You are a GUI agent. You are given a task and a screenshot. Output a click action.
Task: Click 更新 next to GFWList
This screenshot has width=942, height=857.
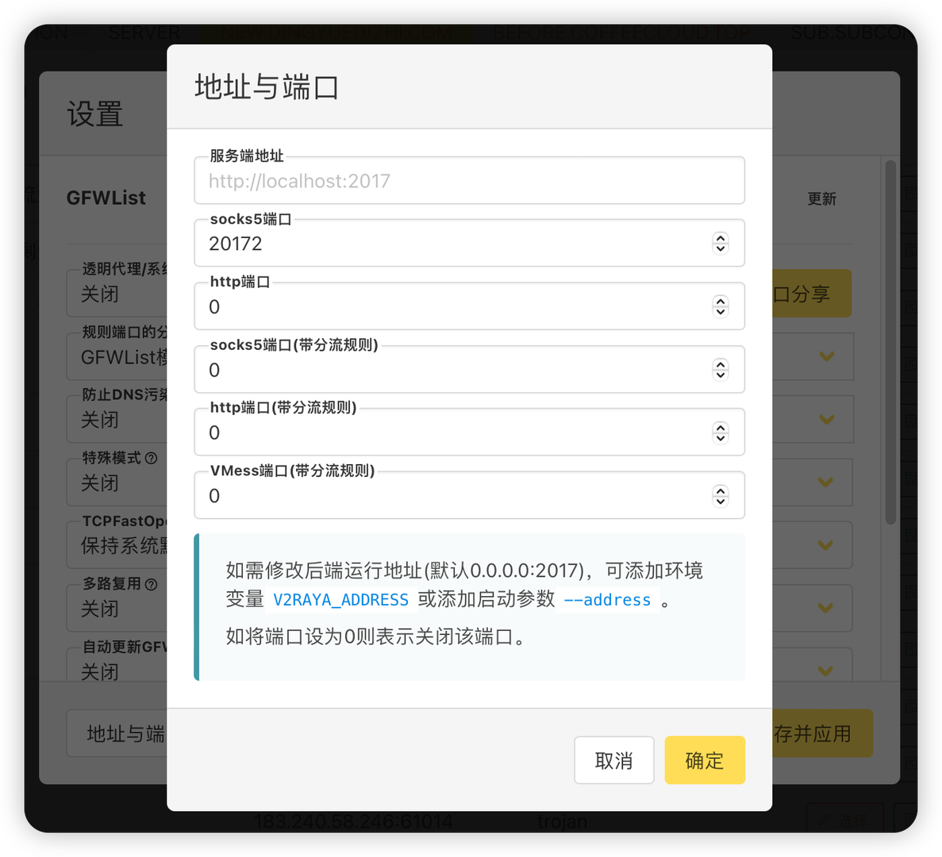(821, 198)
